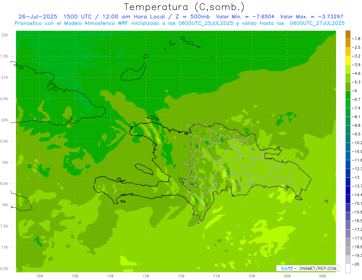The image size is (362, 280).
Task: Click the '-5.3' colorbar value
Action: click(357, 82)
